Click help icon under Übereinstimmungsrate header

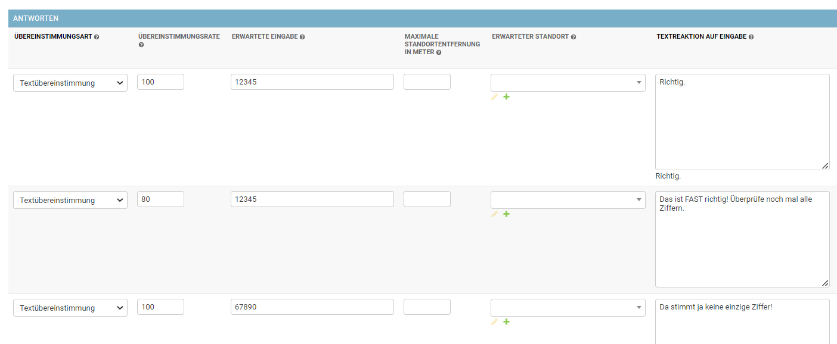(141, 45)
